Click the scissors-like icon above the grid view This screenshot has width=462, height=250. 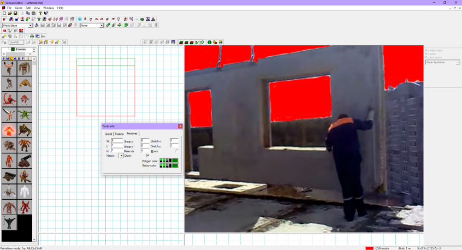pos(64,42)
